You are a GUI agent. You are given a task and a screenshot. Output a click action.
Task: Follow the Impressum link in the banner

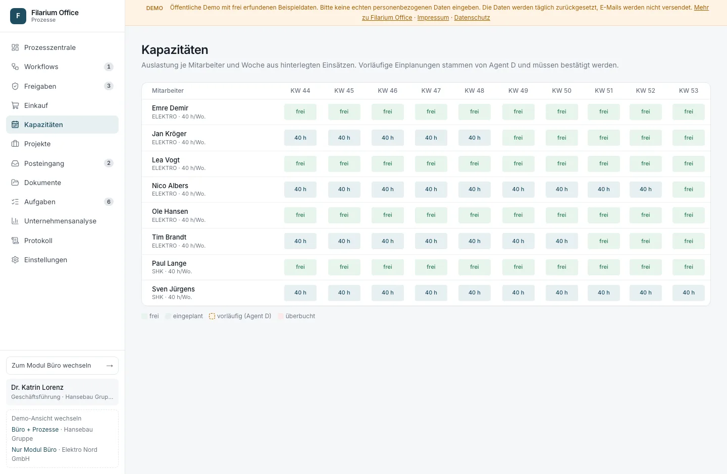433,18
